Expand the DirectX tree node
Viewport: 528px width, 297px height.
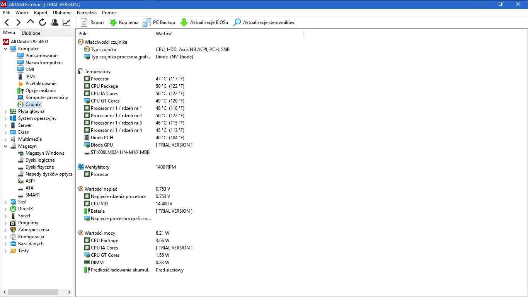coord(5,209)
